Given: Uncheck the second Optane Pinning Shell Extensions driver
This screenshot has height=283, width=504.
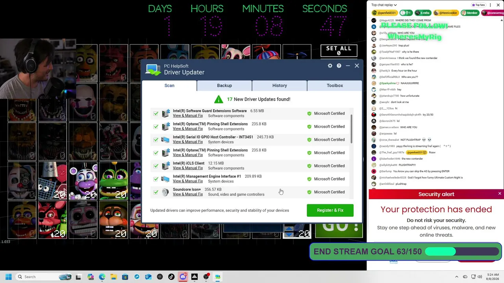Looking at the screenshot, I should click(156, 153).
